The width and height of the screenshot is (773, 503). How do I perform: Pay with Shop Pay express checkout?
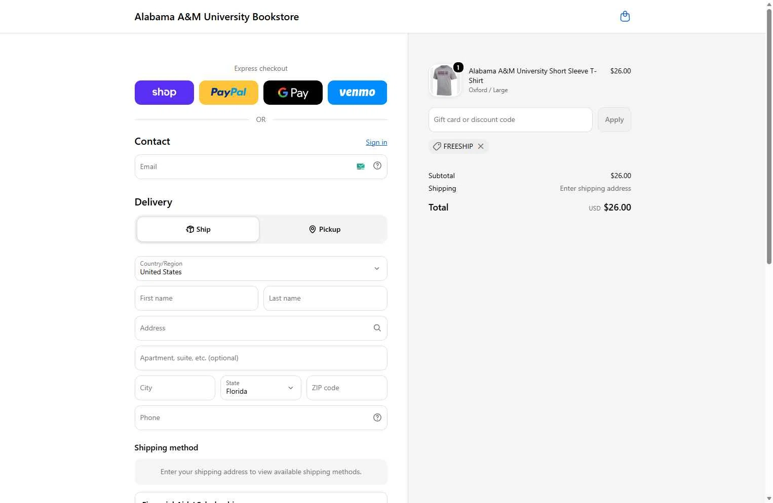[164, 93]
